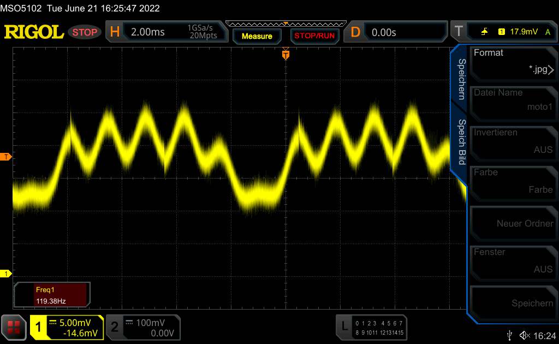Click the date and time header text
Screen dimensions: 559x344
[x=103, y=8]
